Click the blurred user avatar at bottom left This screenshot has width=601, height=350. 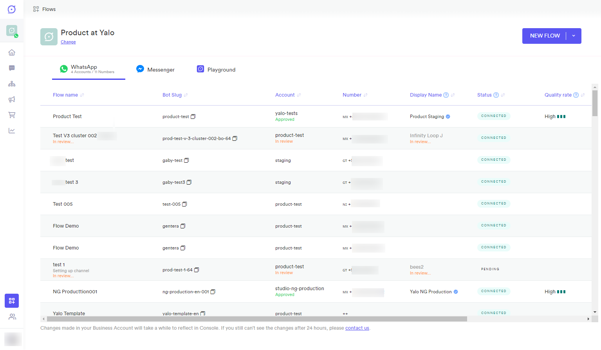click(x=13, y=339)
